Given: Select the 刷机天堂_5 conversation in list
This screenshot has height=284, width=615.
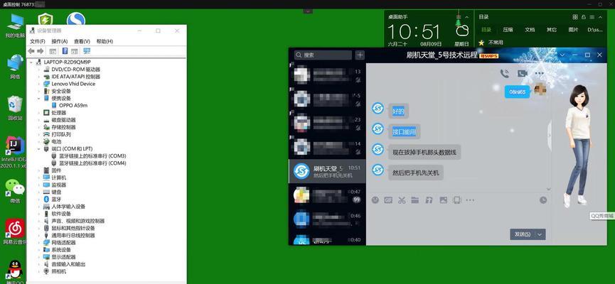Looking at the screenshot, I should tap(327, 171).
